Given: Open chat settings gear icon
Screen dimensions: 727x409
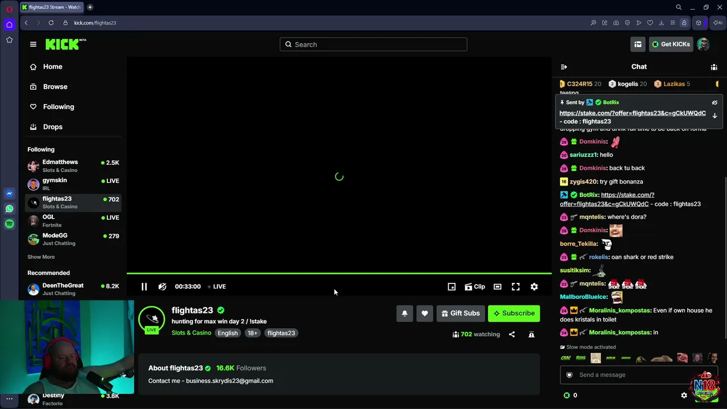Looking at the screenshot, I should [x=684, y=395].
